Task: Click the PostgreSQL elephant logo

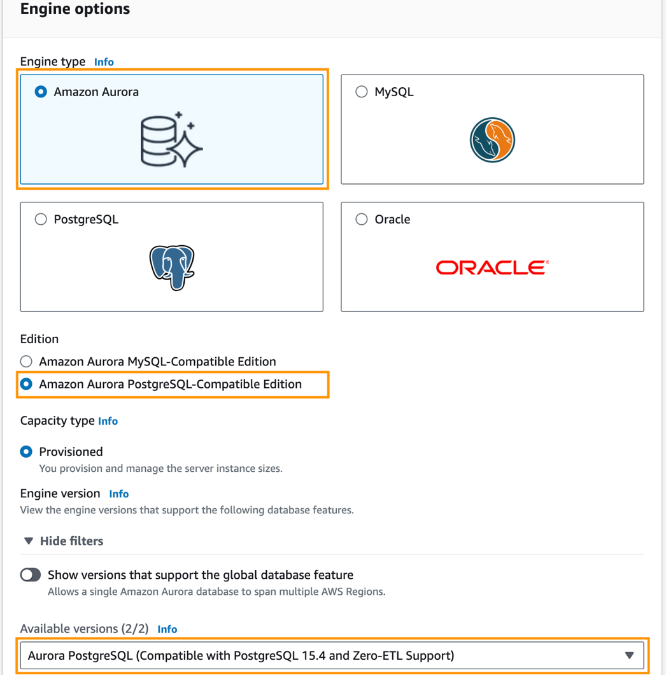Action: (172, 267)
